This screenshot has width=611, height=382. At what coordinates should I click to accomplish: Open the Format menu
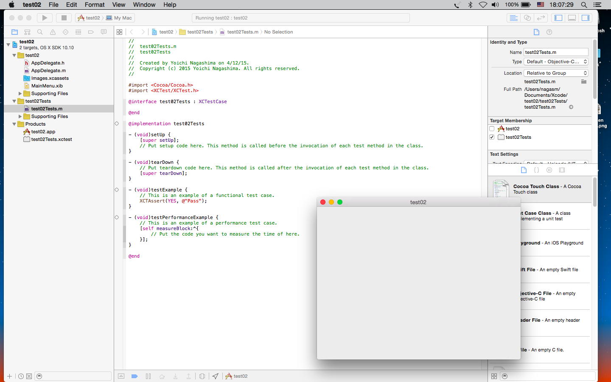pos(94,5)
